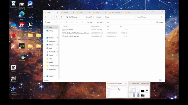Open Home in navigation pane
Image resolution: width=188 pixels, height=105 pixels.
coord(51,27)
